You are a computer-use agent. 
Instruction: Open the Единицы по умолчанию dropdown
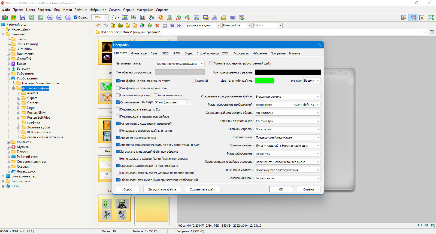coord(288,121)
